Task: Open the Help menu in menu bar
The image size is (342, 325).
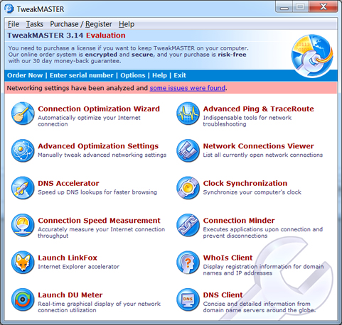Action: point(127,24)
